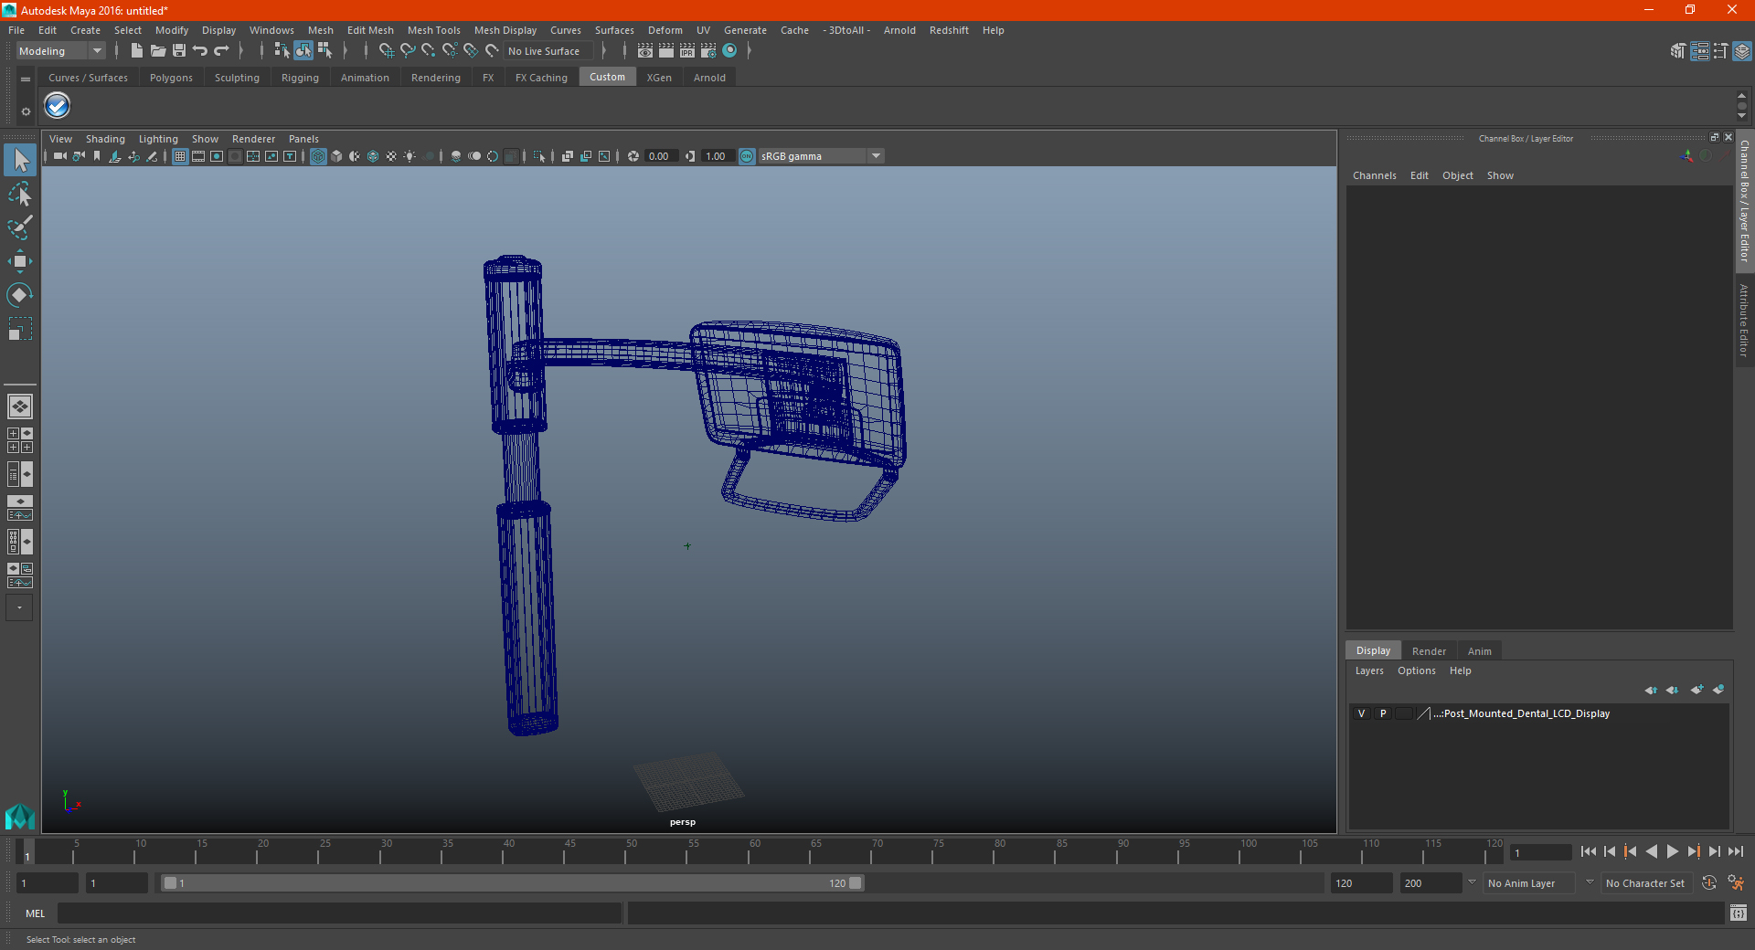Select by hierarchy mode icon

282,51
